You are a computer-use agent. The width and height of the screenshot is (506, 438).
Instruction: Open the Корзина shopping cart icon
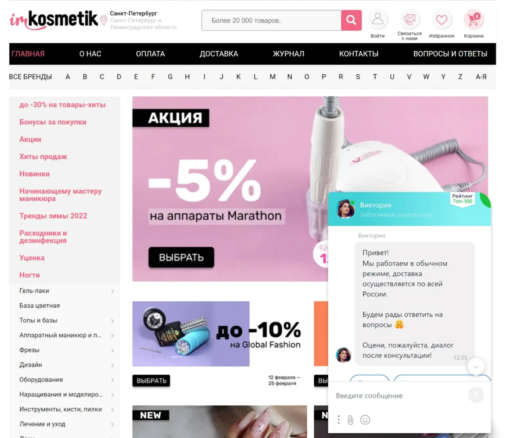pyautogui.click(x=473, y=19)
